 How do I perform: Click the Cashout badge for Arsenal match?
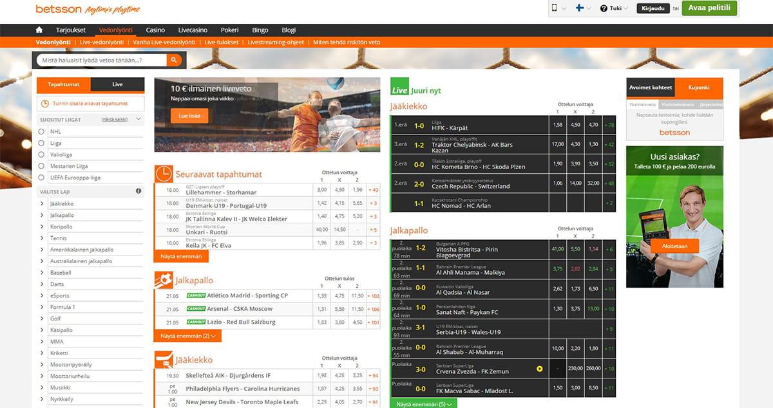pyautogui.click(x=196, y=309)
